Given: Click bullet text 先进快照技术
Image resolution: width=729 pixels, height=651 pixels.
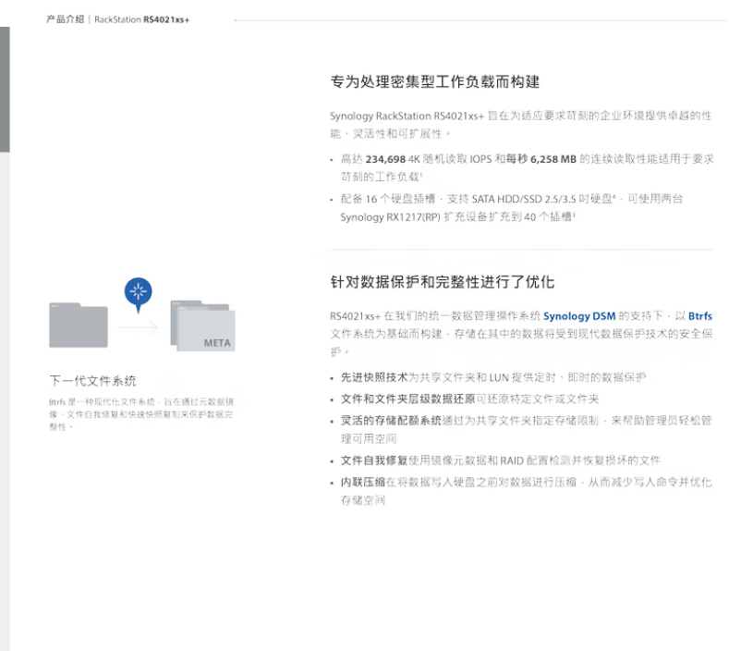Looking at the screenshot, I should (374, 377).
